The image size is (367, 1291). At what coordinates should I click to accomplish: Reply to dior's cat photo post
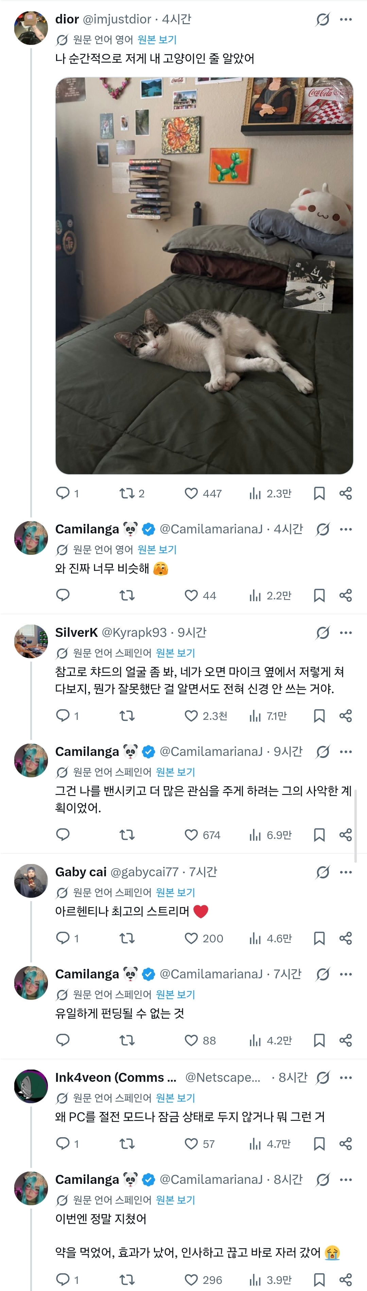(x=63, y=493)
